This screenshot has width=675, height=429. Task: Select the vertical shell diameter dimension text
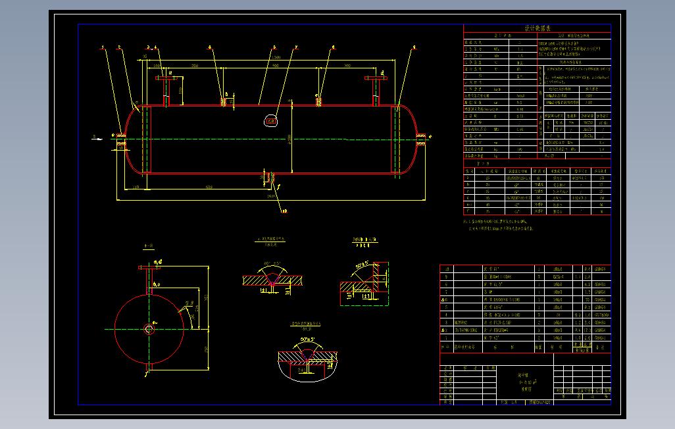(x=289, y=139)
